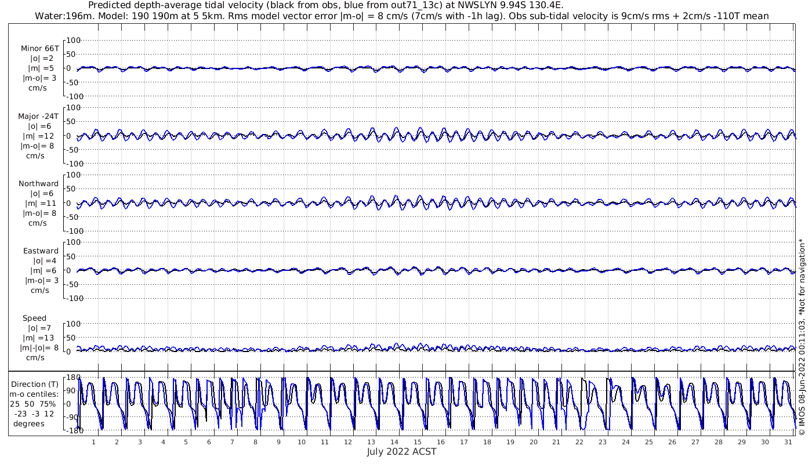Click the 'm-o centiles:' text
The height and width of the screenshot is (464, 812).
[34, 394]
